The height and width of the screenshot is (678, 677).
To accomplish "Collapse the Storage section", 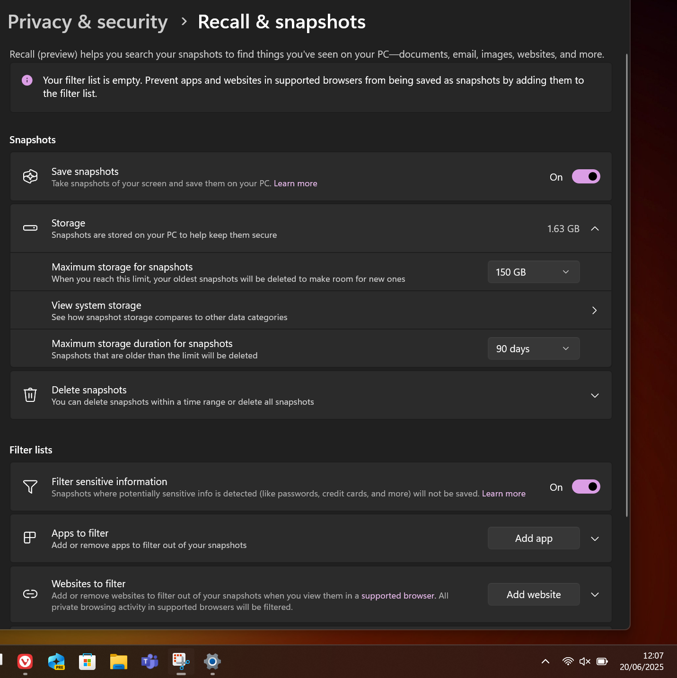I will point(595,229).
